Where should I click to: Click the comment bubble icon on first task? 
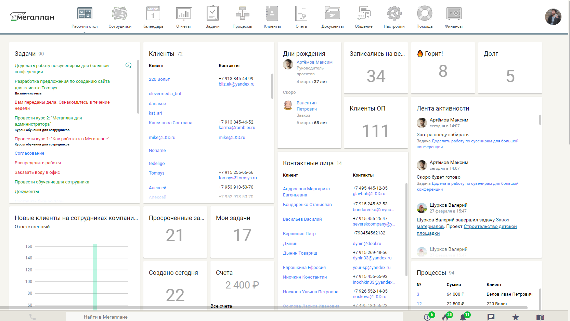point(129,65)
